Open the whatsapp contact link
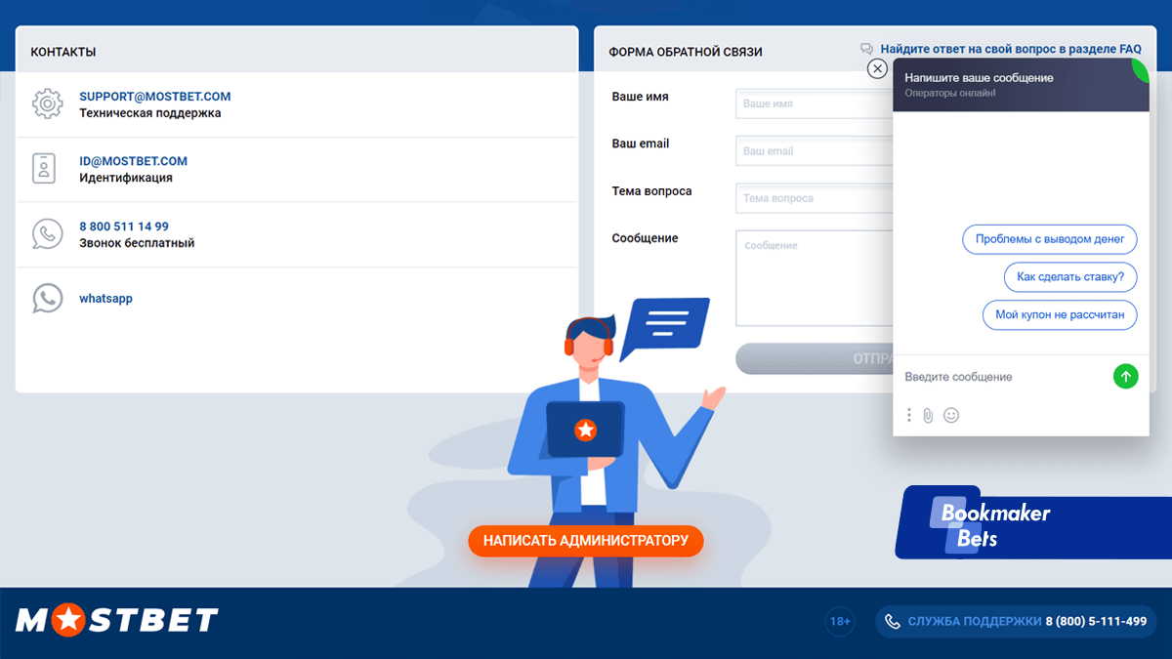The image size is (1172, 659). 105,299
